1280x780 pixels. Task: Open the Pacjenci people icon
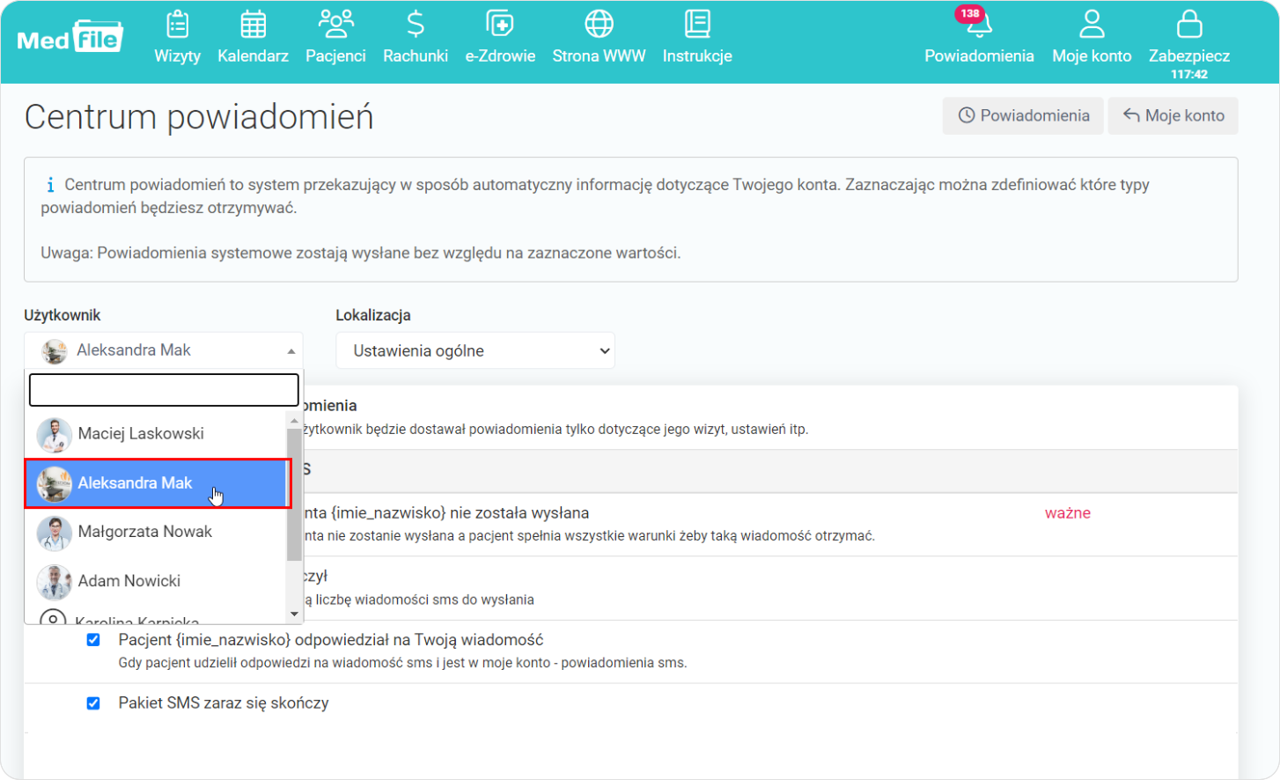335,24
